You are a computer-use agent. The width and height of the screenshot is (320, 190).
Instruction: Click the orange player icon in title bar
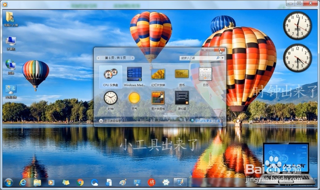5,4
